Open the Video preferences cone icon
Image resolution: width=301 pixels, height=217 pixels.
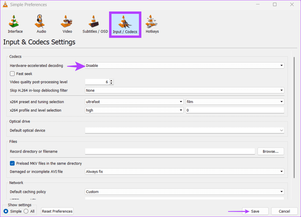[66, 21]
